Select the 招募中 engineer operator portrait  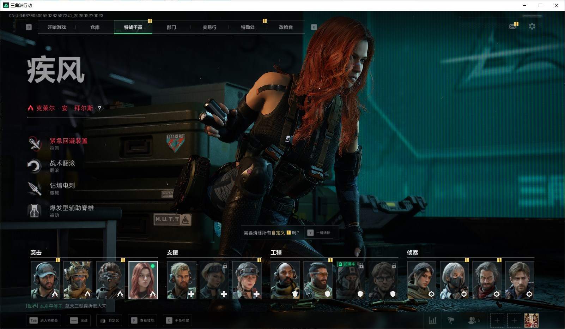(351, 280)
